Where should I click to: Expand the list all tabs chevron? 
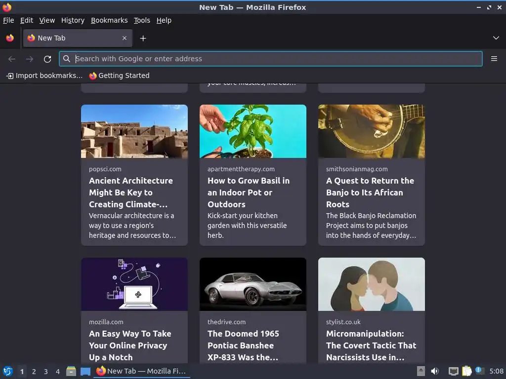496,38
